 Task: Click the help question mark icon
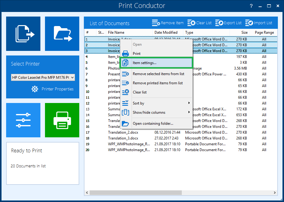pos(251,6)
